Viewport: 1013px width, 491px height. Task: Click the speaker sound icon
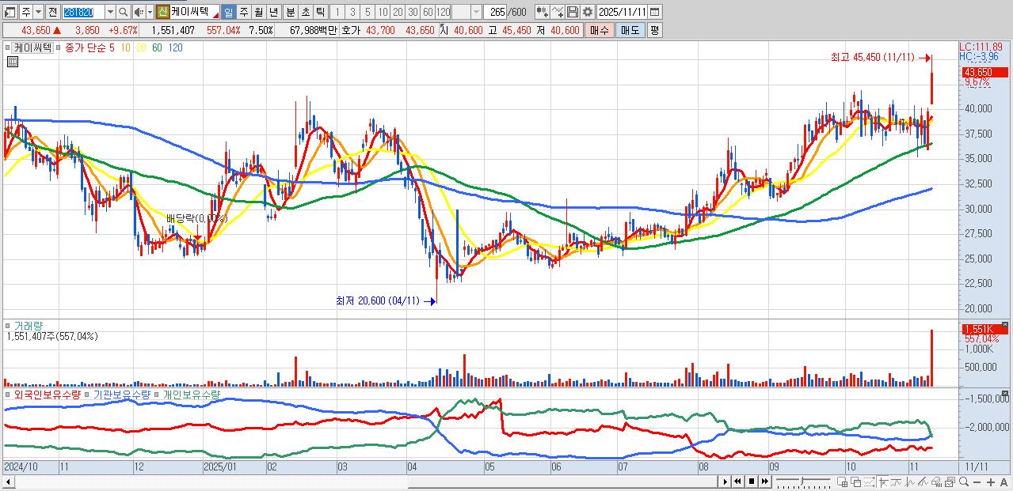pos(138,12)
